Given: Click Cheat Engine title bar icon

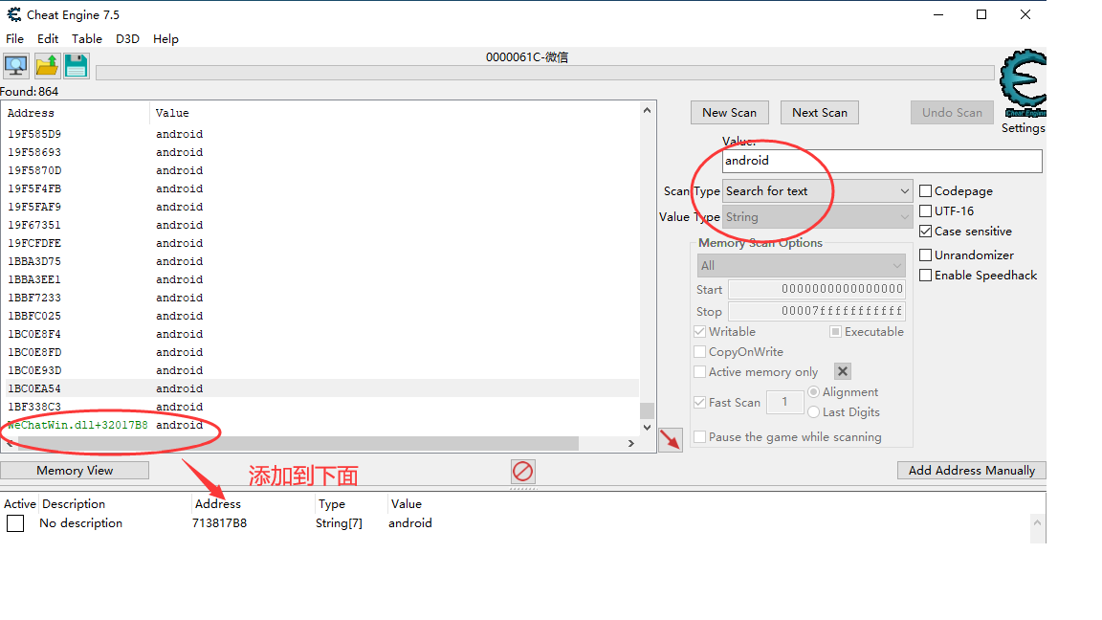Looking at the screenshot, I should [x=14, y=14].
